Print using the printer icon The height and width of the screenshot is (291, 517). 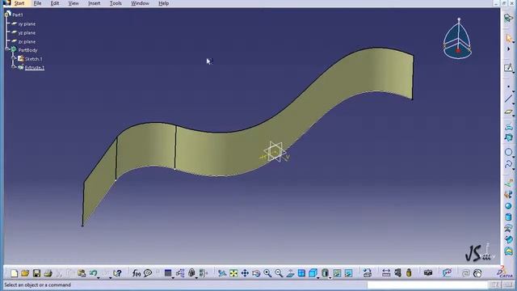pyautogui.click(x=48, y=273)
